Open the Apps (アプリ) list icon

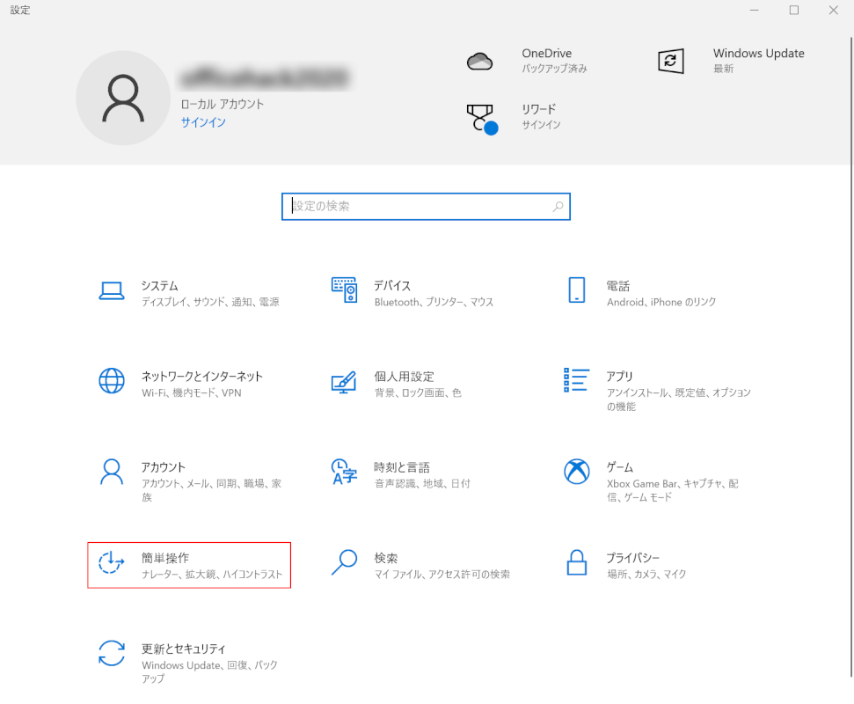(576, 380)
